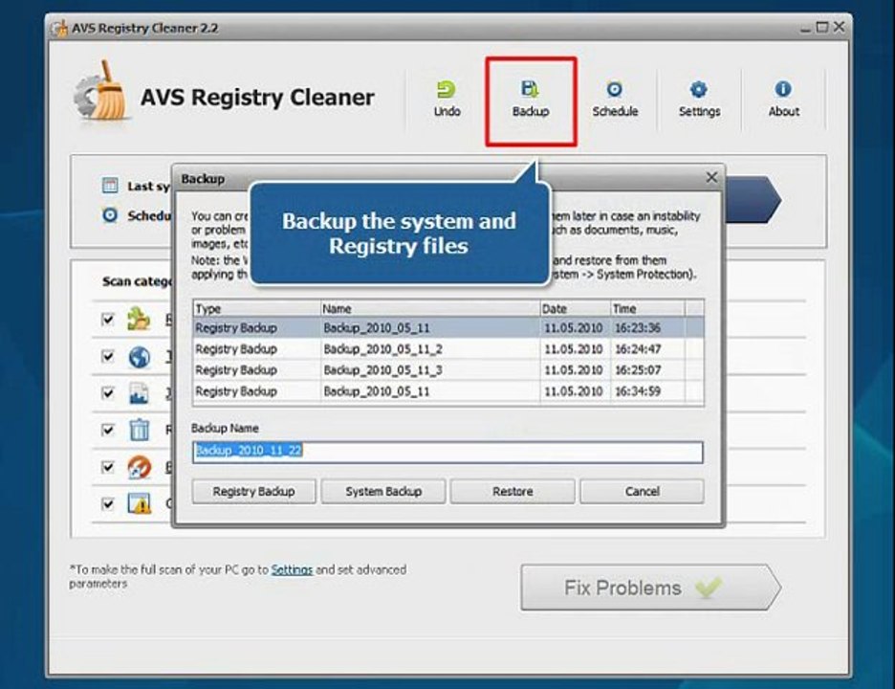Uncheck the box beside the blue chart category
895x689 pixels.
tap(107, 393)
